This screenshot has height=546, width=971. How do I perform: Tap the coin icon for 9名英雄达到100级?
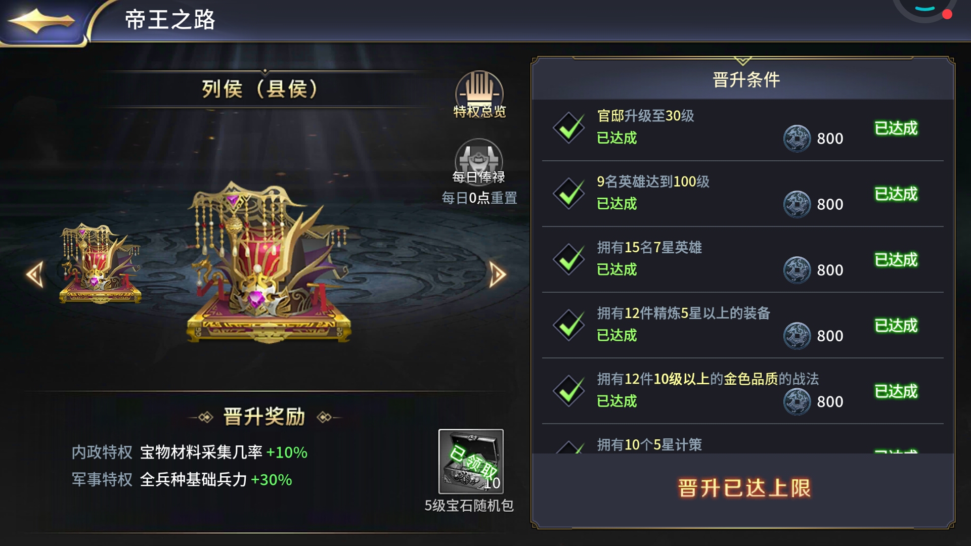pos(797,204)
